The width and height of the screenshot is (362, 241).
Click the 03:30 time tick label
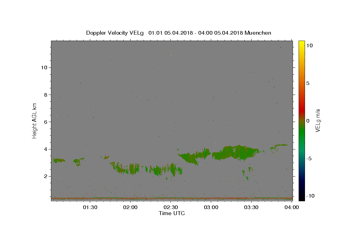[x=252, y=207]
